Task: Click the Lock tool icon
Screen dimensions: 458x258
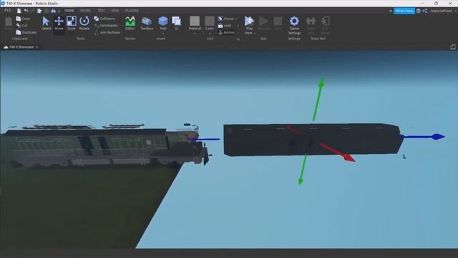Action: click(220, 26)
